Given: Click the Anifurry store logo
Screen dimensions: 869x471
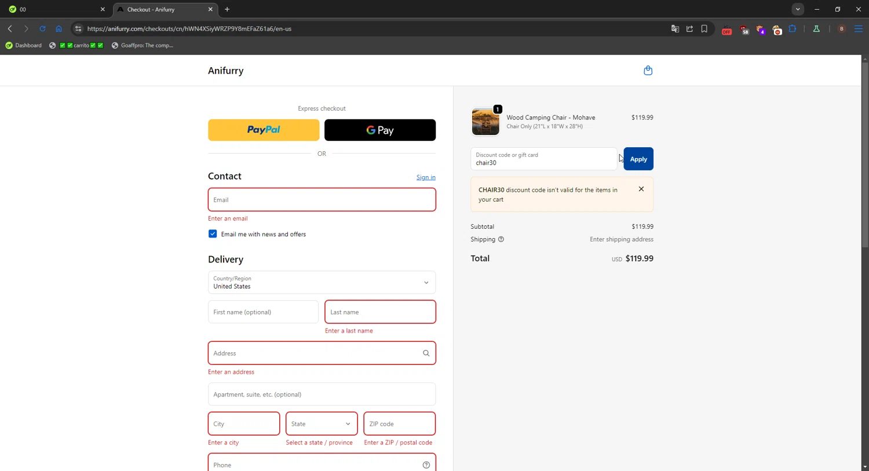Looking at the screenshot, I should pos(226,71).
